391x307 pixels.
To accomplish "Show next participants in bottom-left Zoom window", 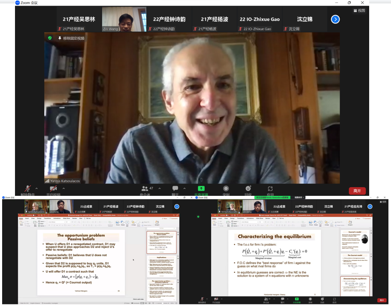I will click(x=177, y=207).
